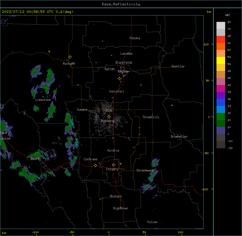Click the RockyMH label
The width and height of the screenshot is (242, 236).
coord(69,64)
